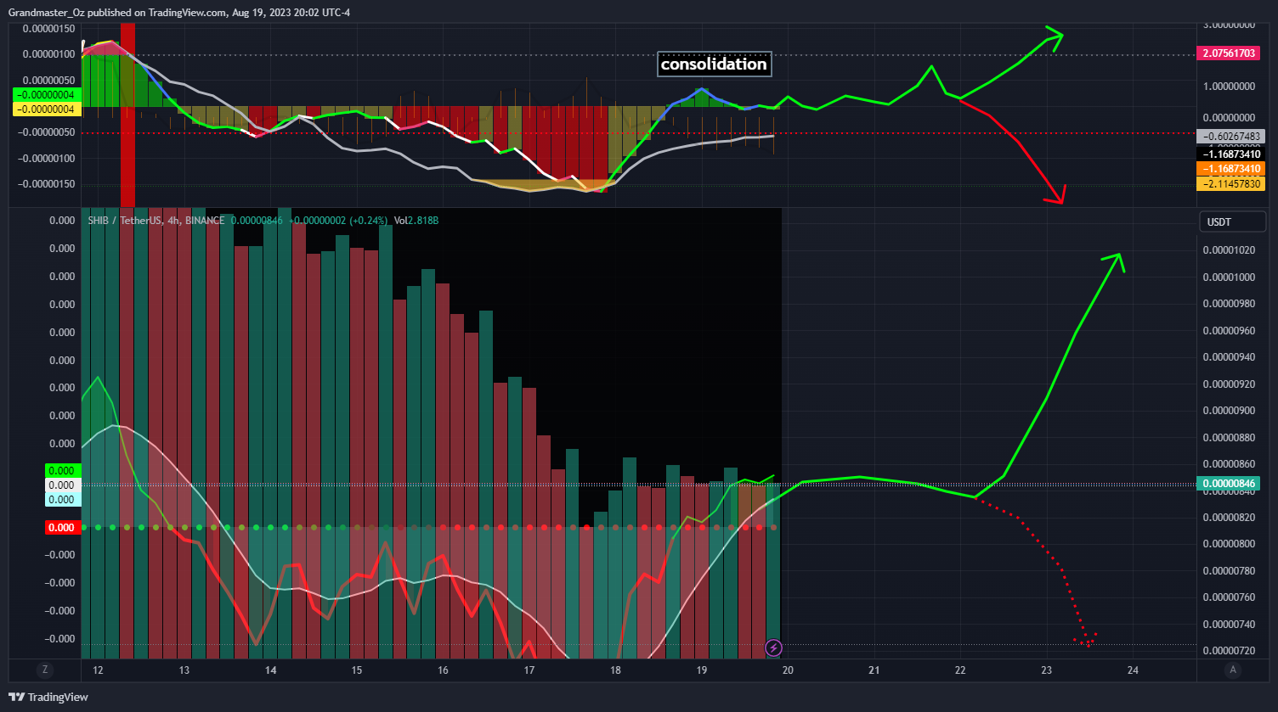Click the 0.00001000 price axis value
The height and width of the screenshot is (712, 1278).
pos(1229,278)
